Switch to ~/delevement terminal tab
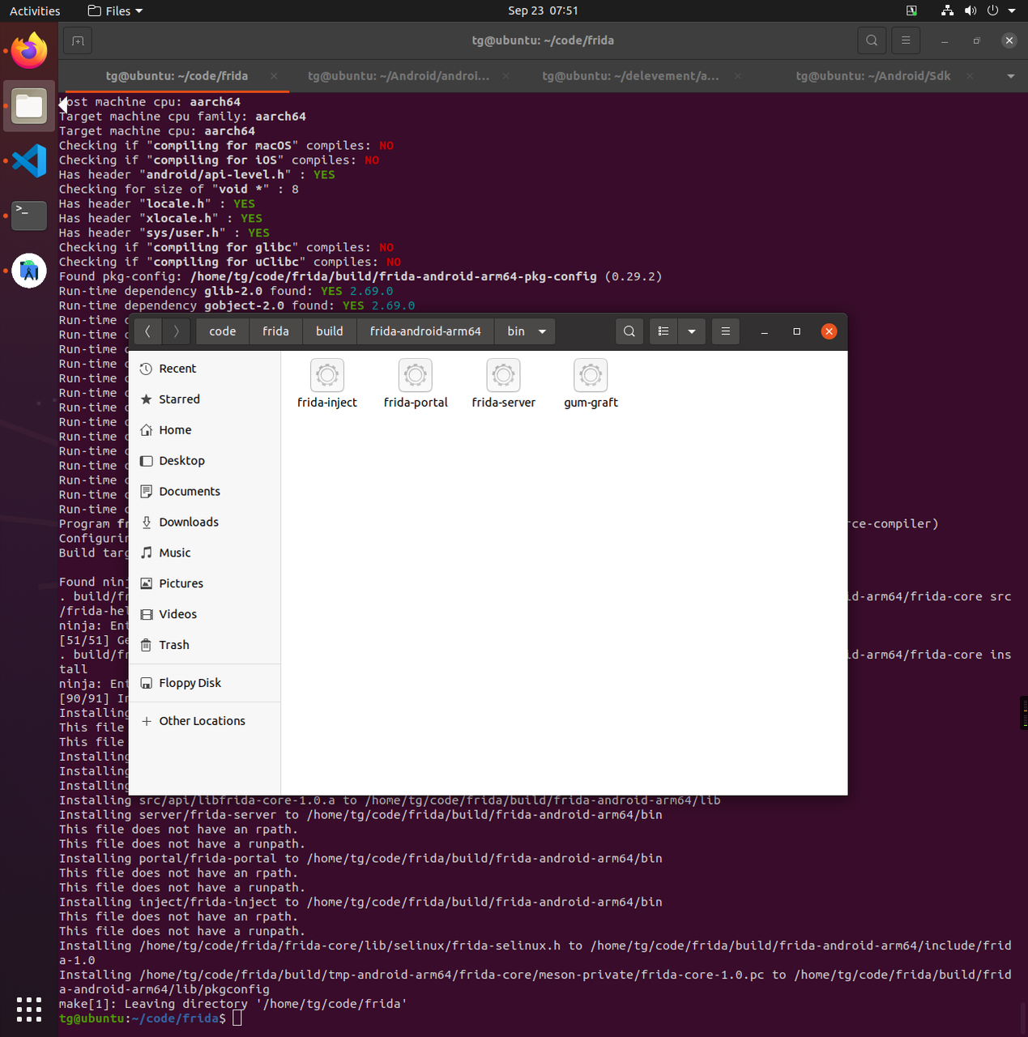1028x1037 pixels. coord(630,76)
